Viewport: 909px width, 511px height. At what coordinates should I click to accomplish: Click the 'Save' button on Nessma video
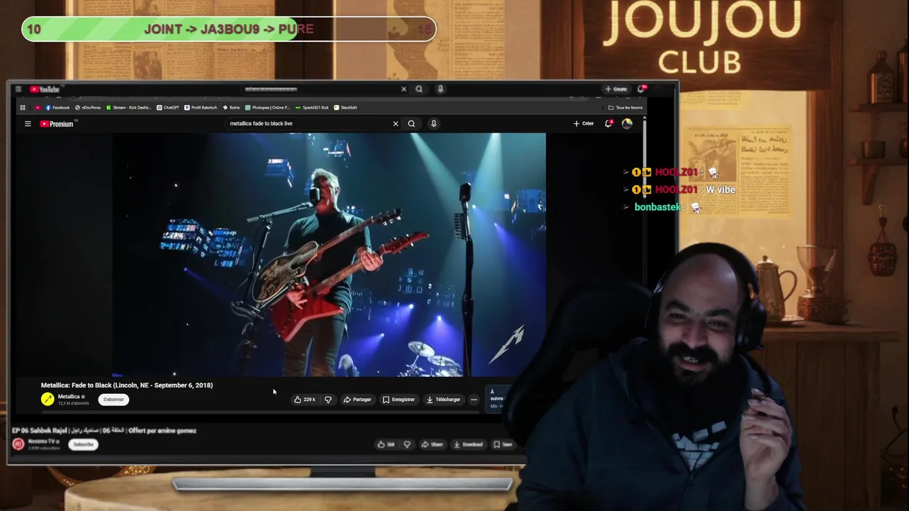click(x=503, y=444)
